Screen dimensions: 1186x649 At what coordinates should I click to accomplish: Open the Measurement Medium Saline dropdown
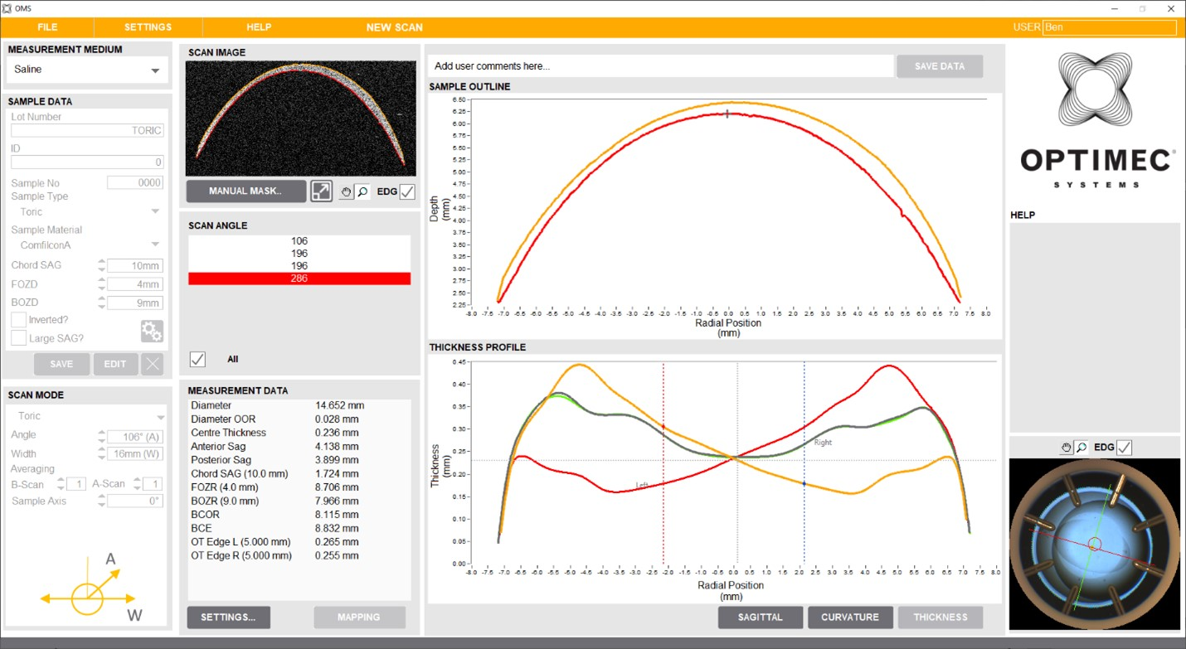(86, 70)
